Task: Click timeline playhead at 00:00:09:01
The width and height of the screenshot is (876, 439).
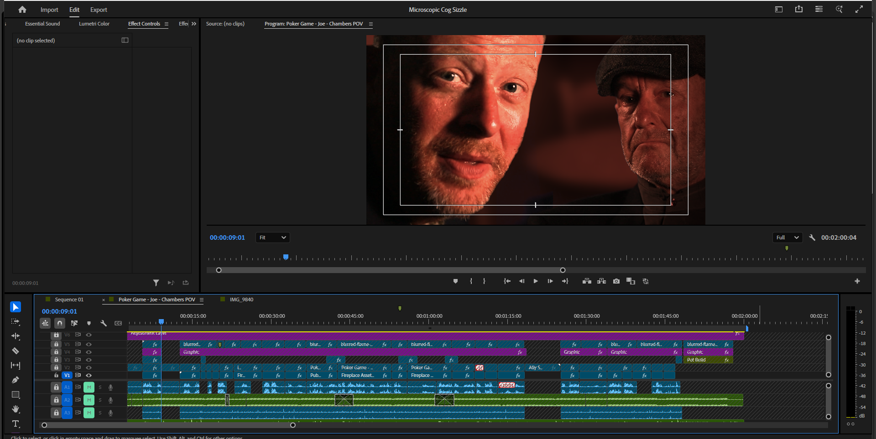Action: [161, 322]
